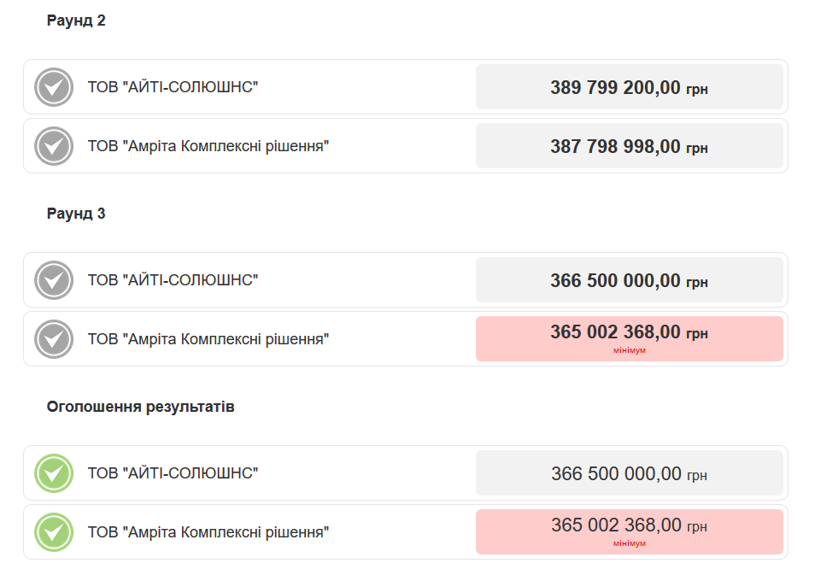
Task: Click bid 366 500 000,00 грн in Раунд 3
Action: pos(630,280)
